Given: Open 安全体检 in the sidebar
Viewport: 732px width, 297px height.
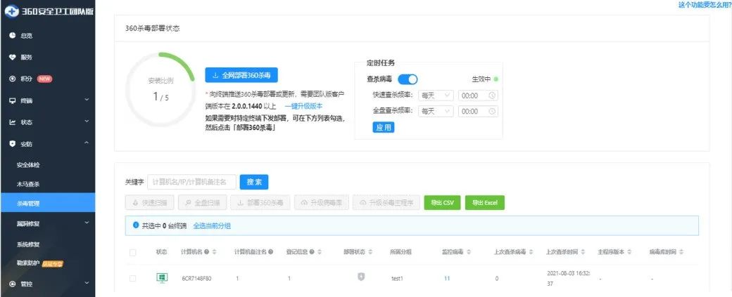Looking at the screenshot, I should coord(28,165).
